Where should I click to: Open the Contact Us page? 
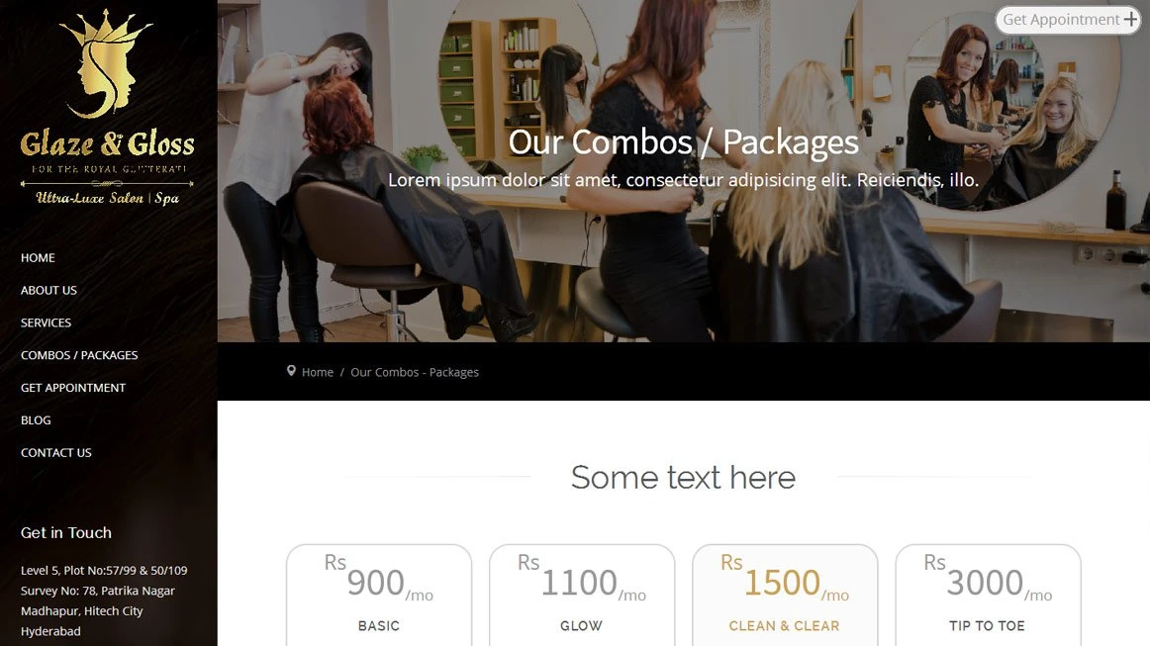[55, 452]
